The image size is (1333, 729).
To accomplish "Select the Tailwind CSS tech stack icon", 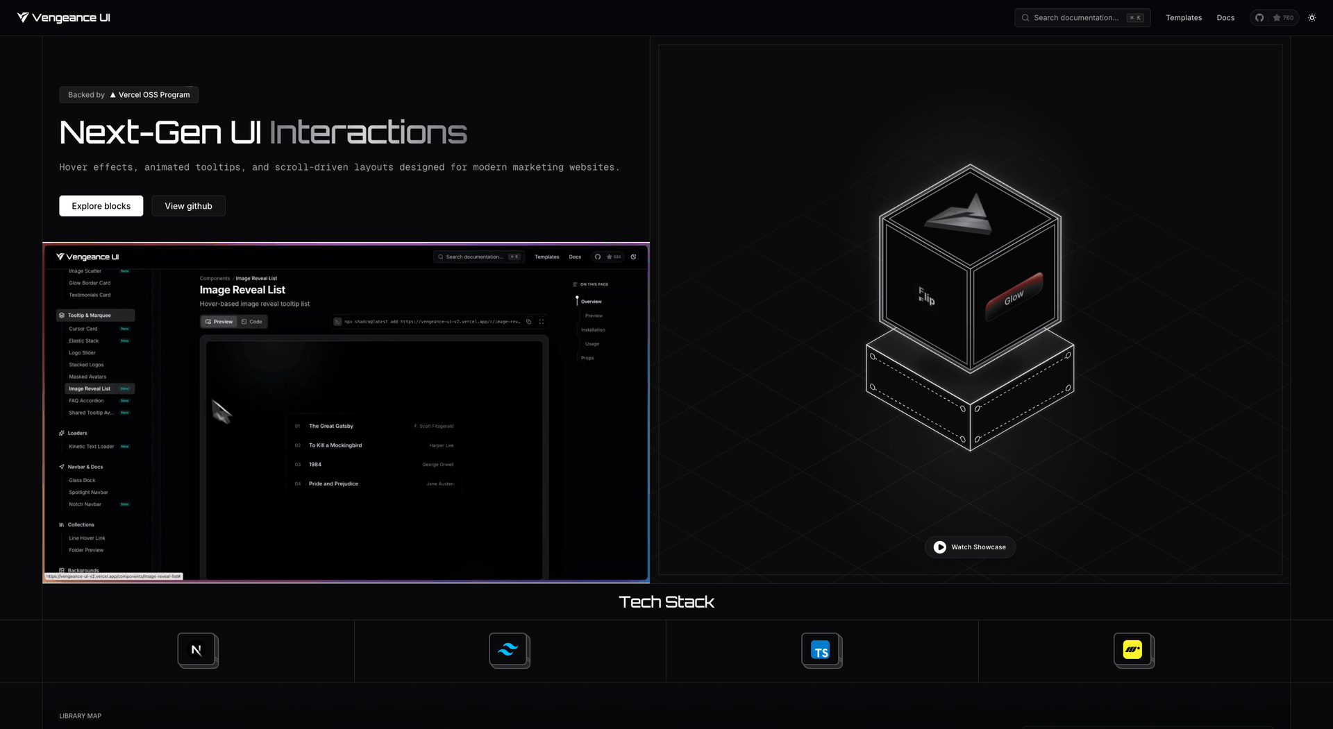I will (509, 651).
